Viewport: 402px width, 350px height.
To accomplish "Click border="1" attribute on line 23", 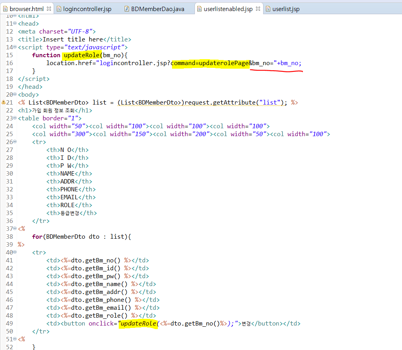I will [60, 118].
